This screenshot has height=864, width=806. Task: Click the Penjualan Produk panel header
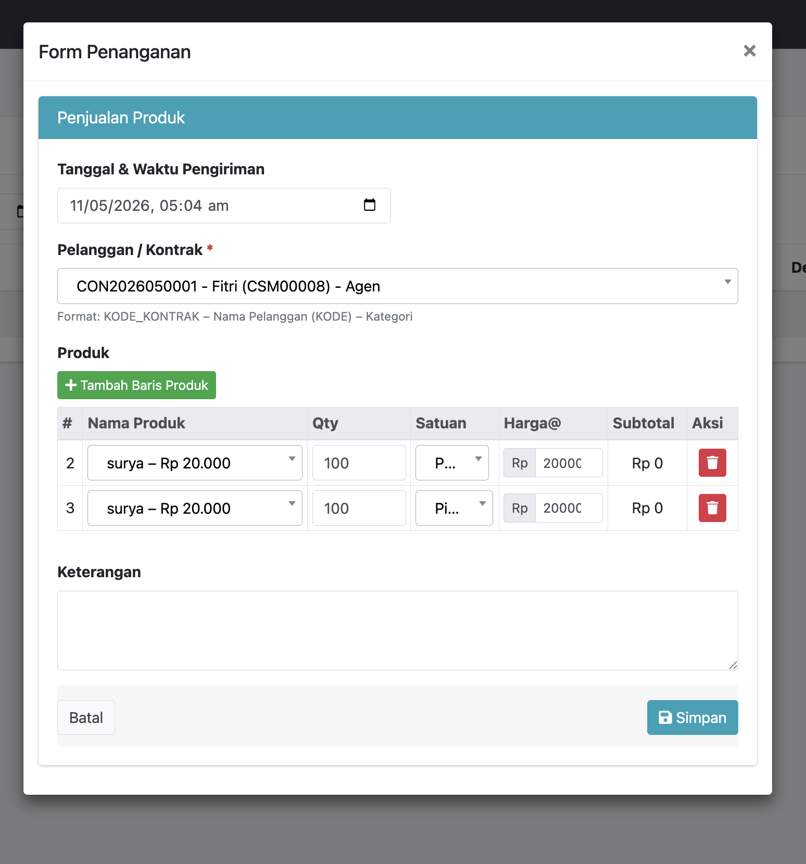397,118
